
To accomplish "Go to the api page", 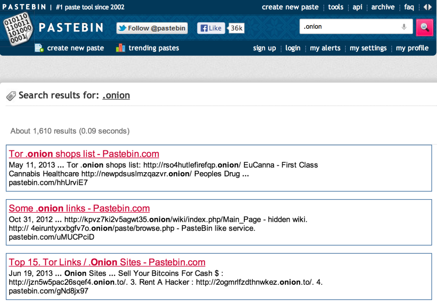I will 357,7.
